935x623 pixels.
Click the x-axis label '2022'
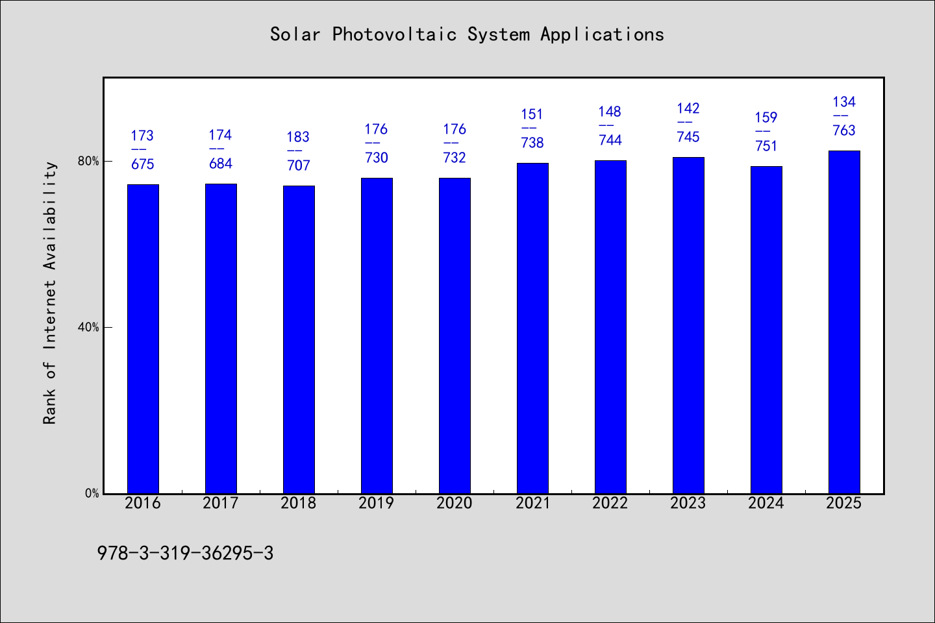pyautogui.click(x=610, y=503)
